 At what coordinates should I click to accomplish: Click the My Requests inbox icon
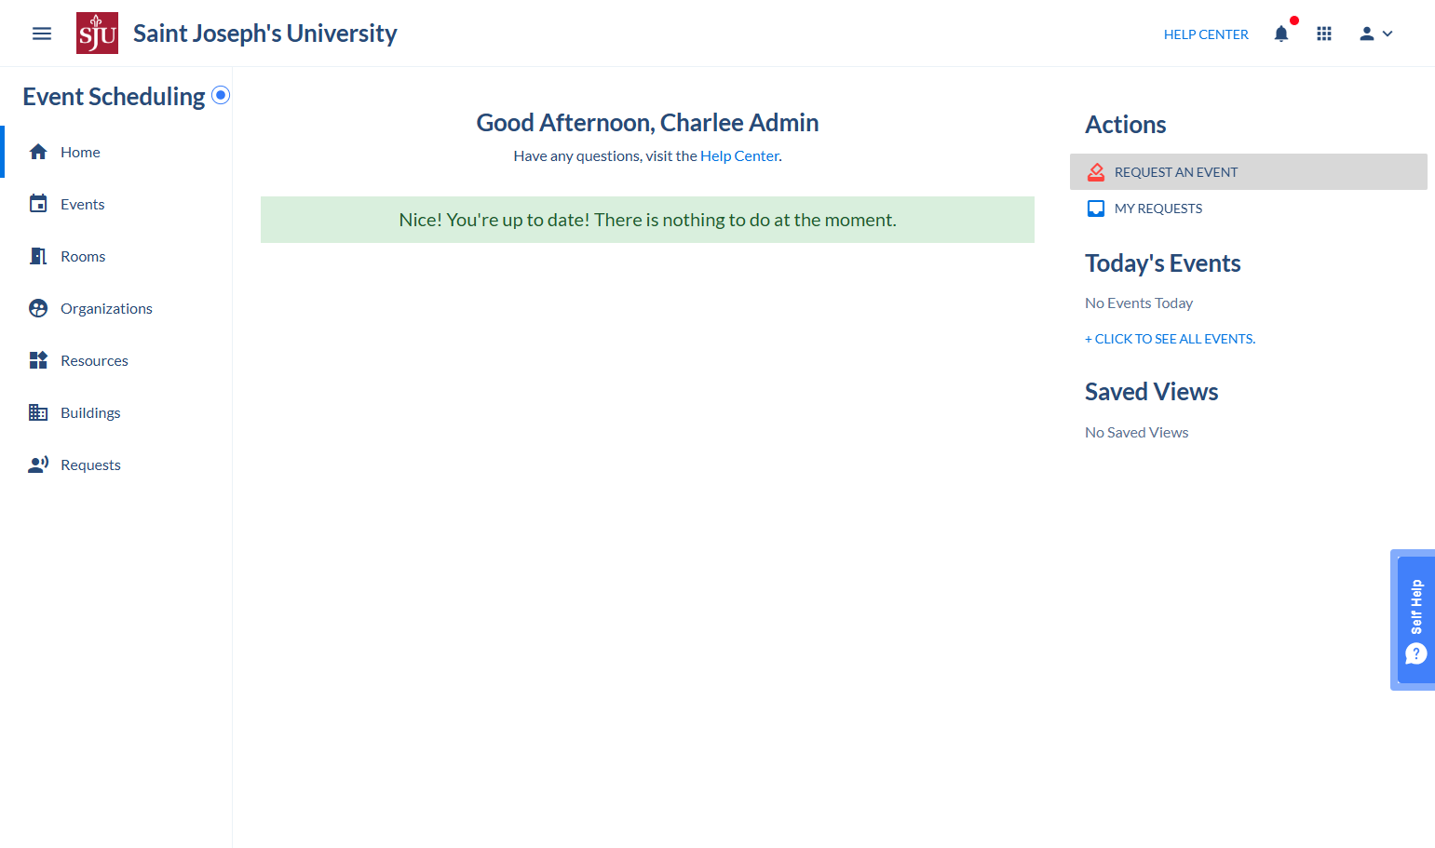1096,209
